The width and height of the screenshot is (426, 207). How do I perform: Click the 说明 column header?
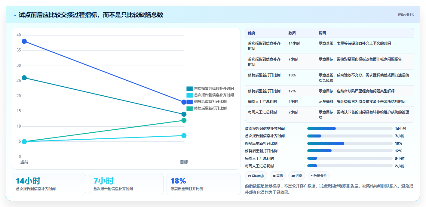(x=323, y=33)
